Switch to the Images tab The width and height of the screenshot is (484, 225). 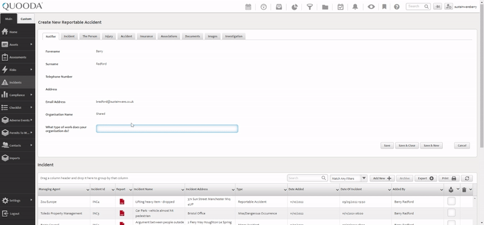tap(212, 36)
